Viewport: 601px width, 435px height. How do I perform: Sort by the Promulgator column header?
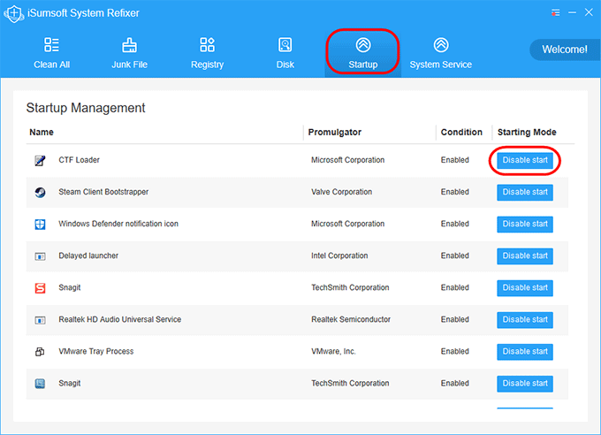click(335, 133)
